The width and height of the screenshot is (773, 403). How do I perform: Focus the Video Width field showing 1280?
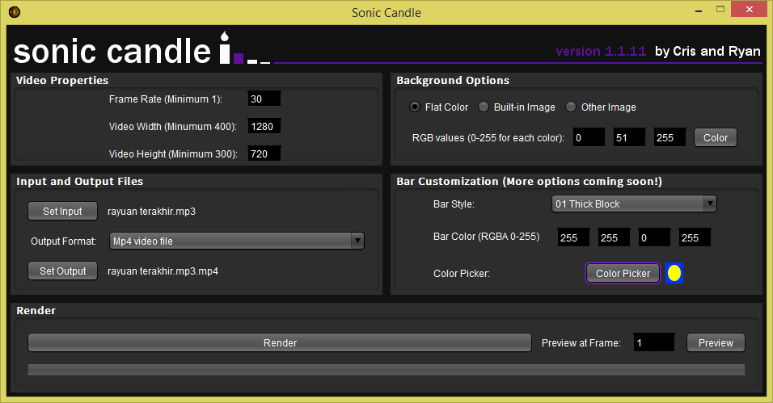tap(264, 126)
